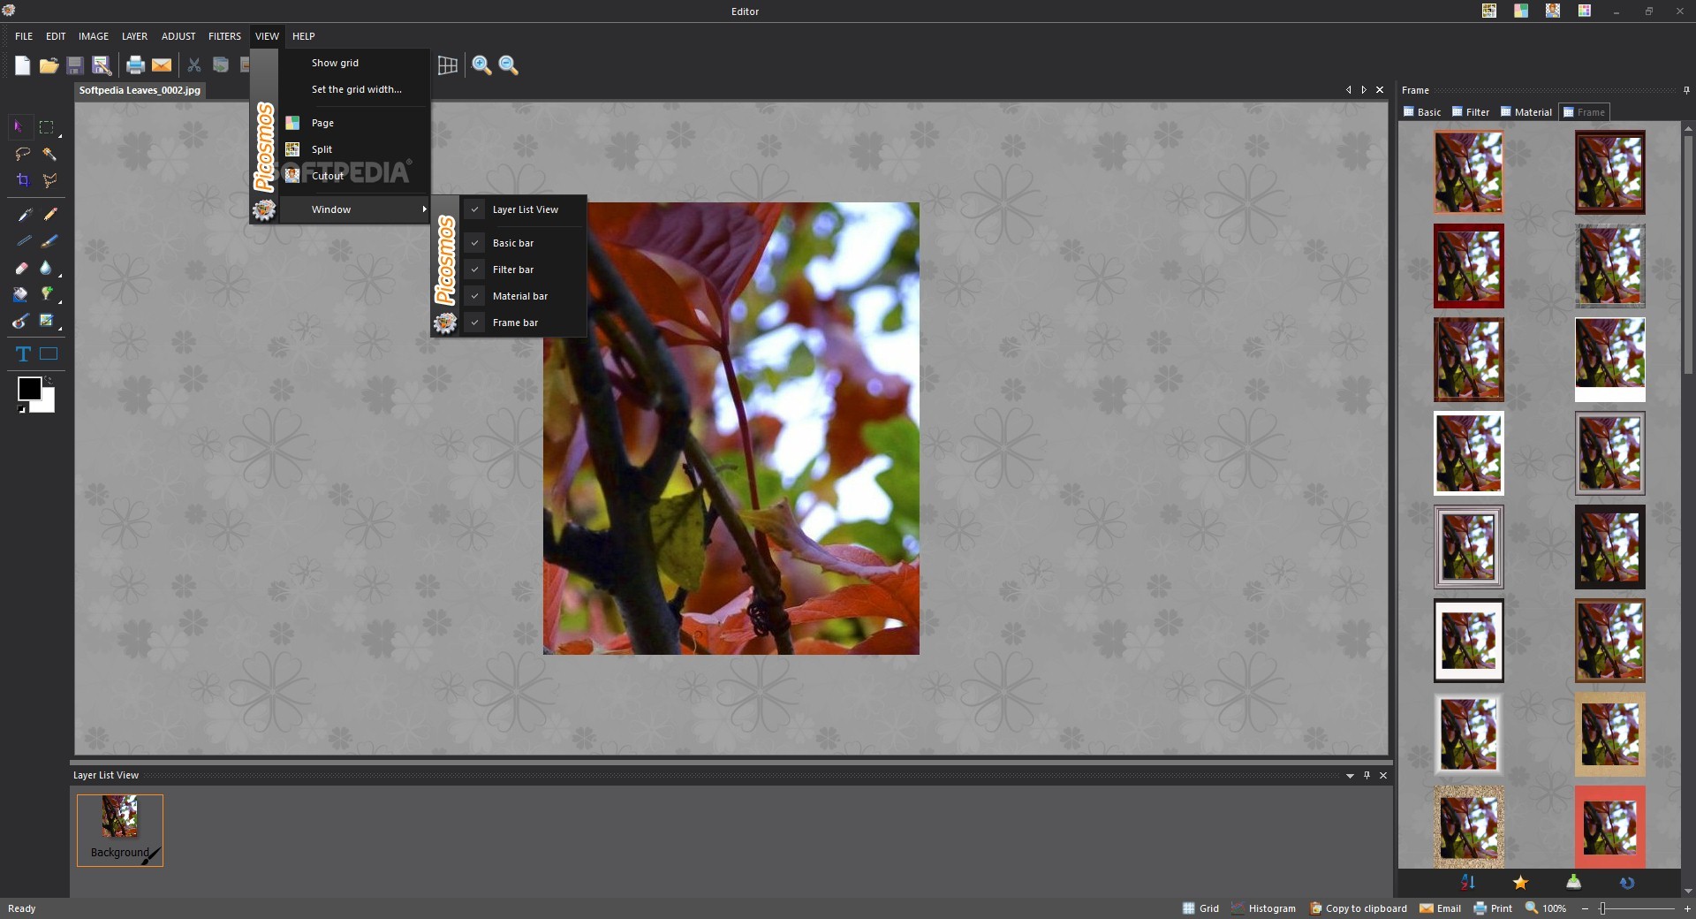Open the document tab list right arrow

point(1364,90)
